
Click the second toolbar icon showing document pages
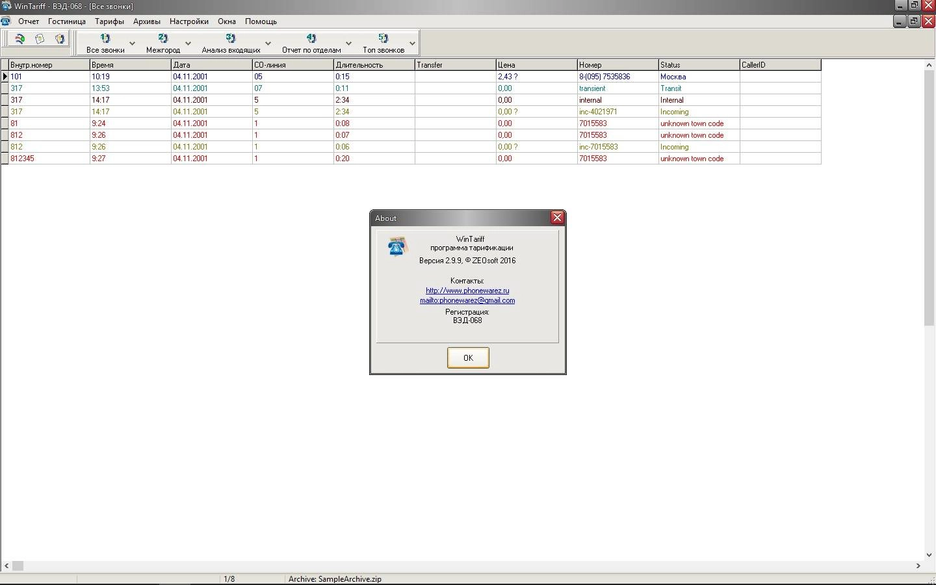click(40, 39)
